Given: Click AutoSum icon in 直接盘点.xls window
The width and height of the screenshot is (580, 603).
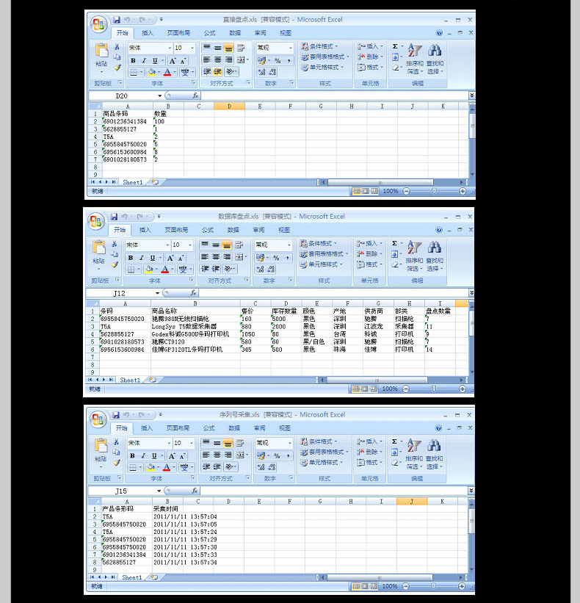Looking at the screenshot, I should (395, 46).
